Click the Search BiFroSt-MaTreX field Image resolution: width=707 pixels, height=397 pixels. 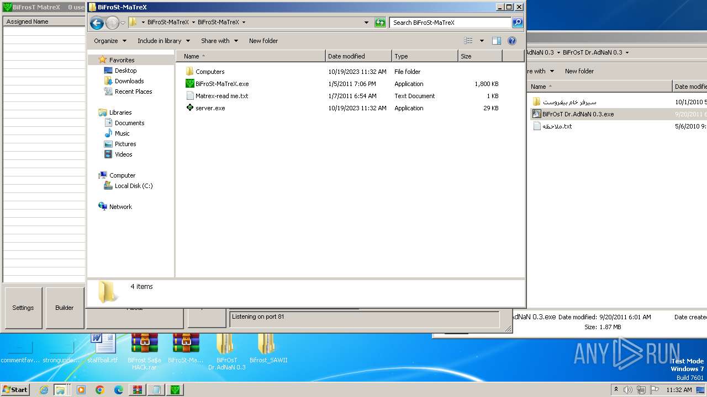[451, 23]
